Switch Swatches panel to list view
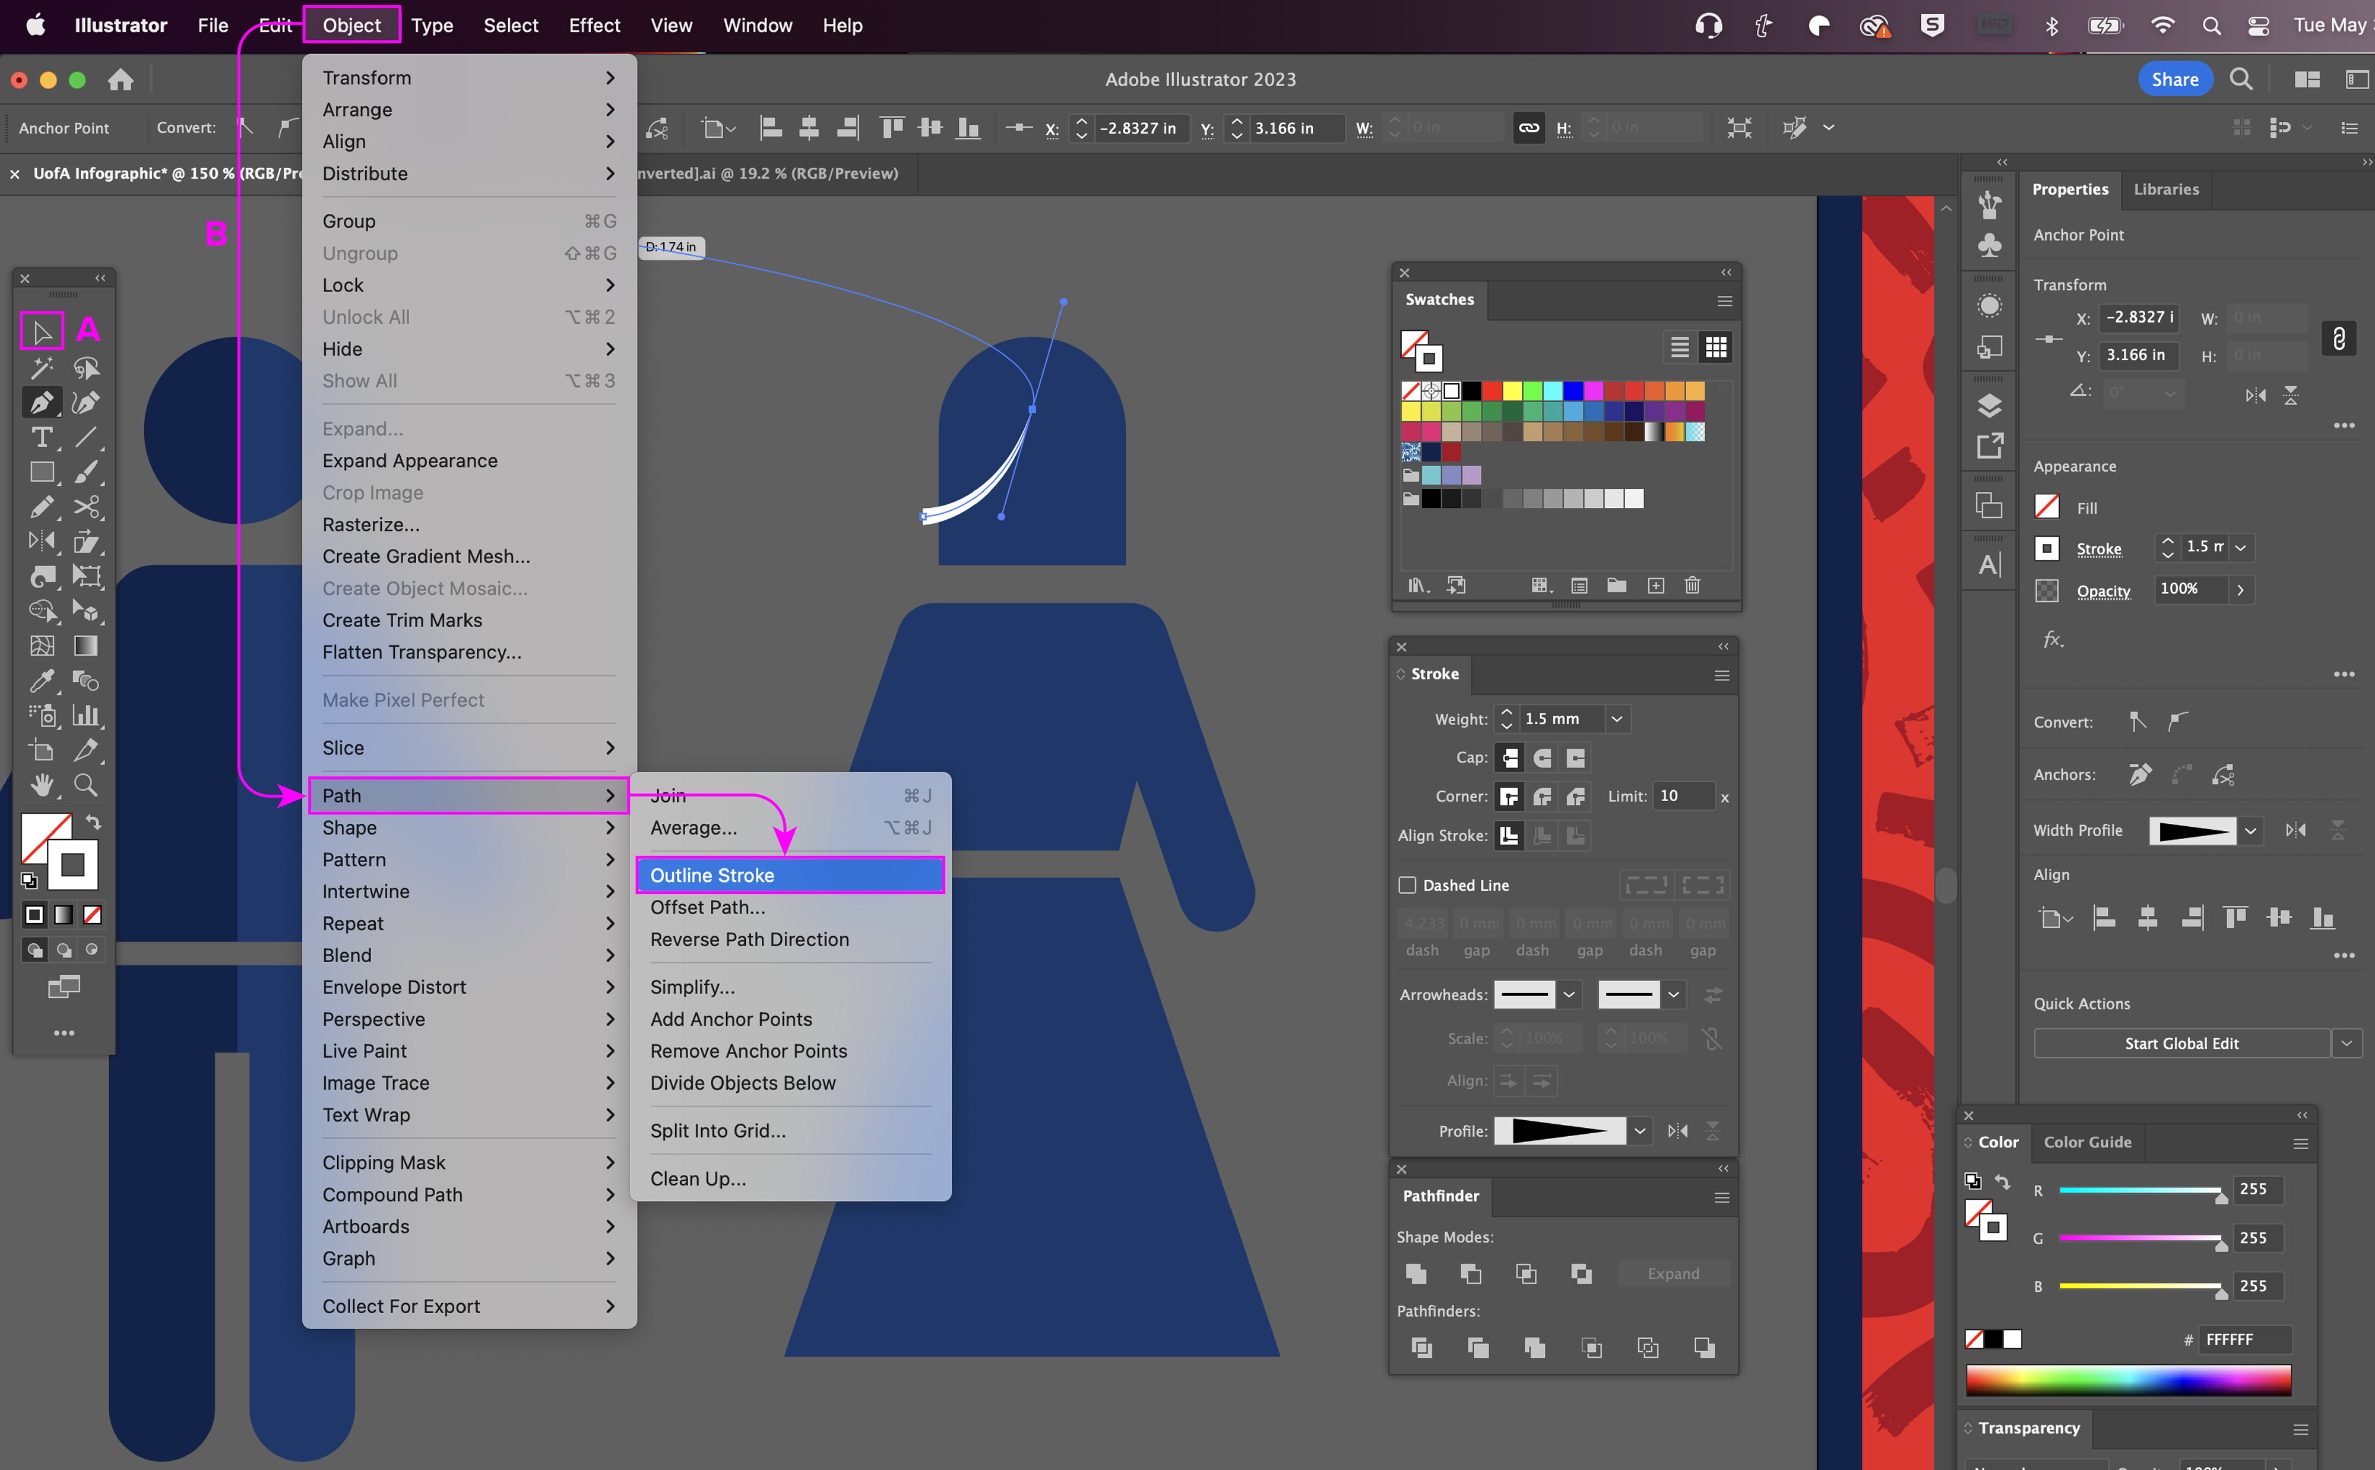The image size is (2375, 1470). [x=1679, y=347]
